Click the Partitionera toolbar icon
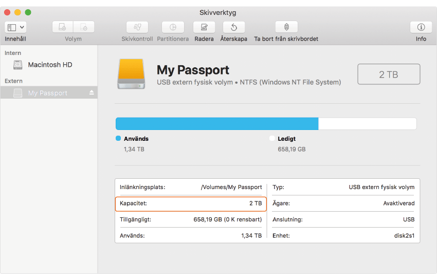437x280 pixels. coord(173,27)
